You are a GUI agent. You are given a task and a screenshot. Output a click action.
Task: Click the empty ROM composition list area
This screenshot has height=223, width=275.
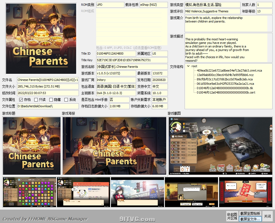[x=132, y=27]
